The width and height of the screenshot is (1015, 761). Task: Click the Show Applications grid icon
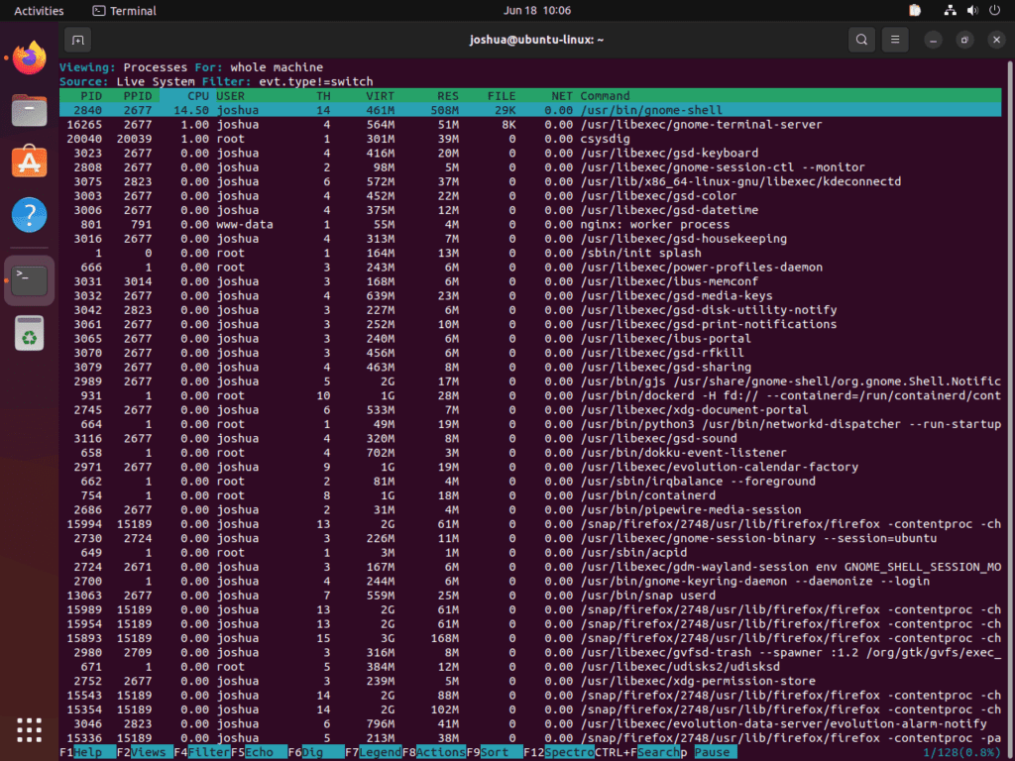coord(29,730)
